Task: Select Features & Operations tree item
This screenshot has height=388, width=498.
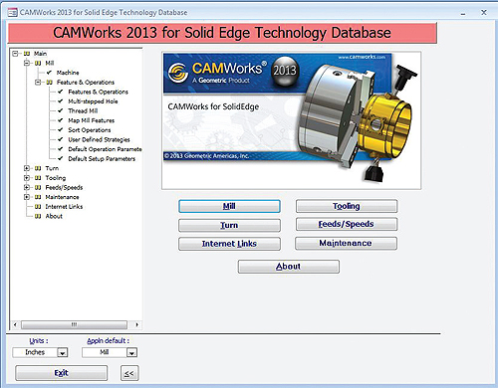Action: (98, 92)
